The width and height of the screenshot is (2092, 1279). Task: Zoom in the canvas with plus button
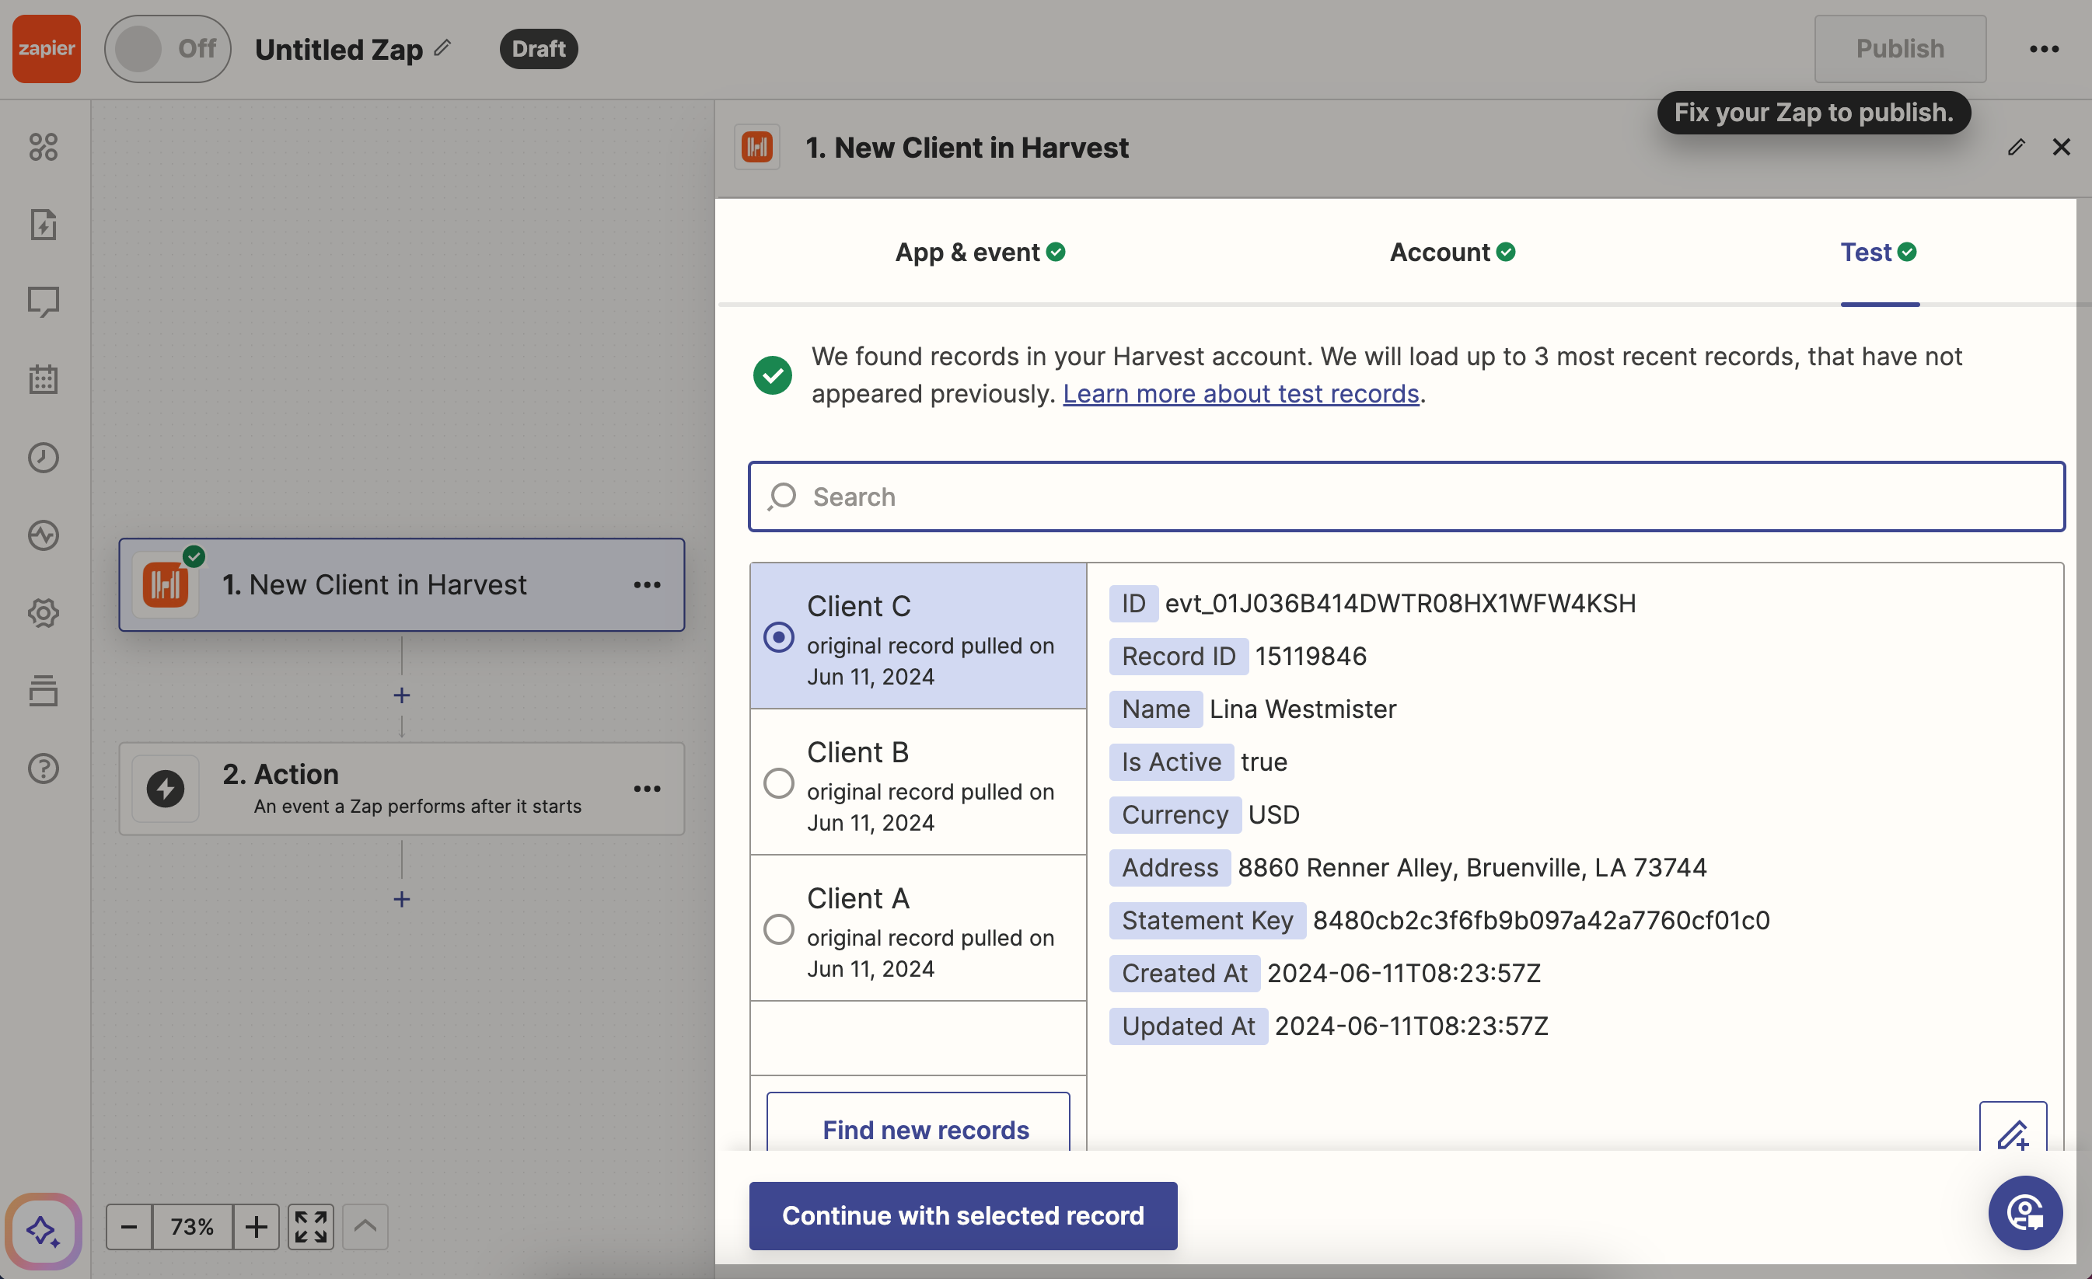click(256, 1226)
